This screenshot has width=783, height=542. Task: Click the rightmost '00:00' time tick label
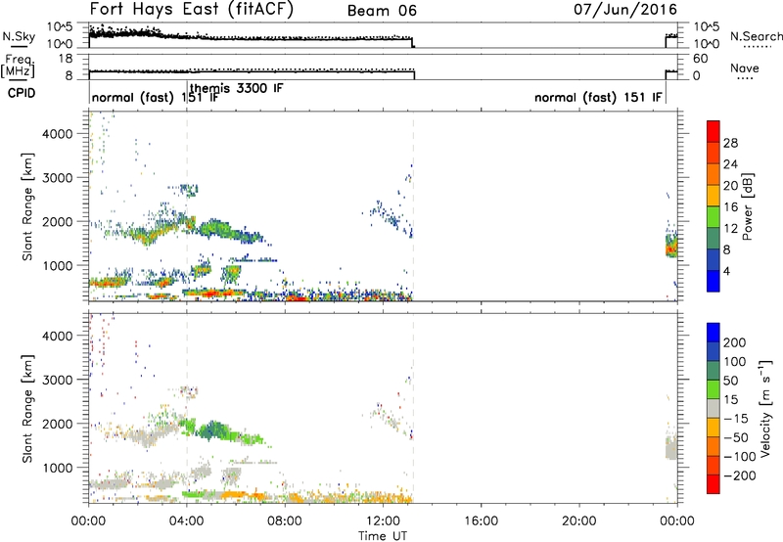click(x=677, y=521)
